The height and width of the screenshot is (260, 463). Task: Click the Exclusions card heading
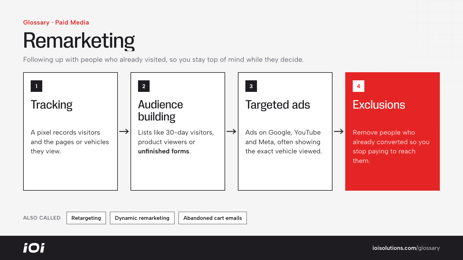click(x=379, y=105)
